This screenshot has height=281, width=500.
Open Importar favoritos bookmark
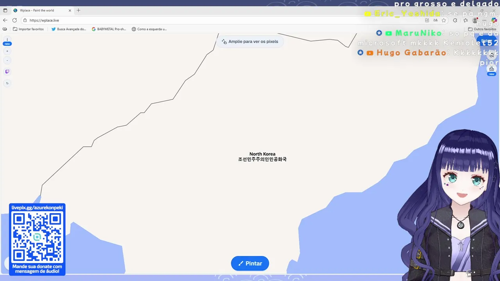tap(28, 29)
